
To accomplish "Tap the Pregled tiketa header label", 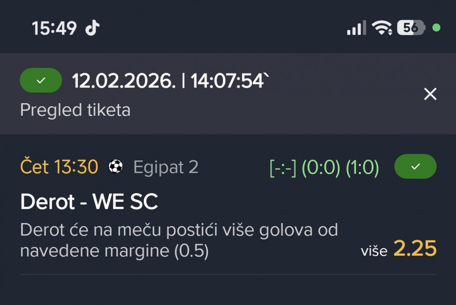I will [x=75, y=110].
